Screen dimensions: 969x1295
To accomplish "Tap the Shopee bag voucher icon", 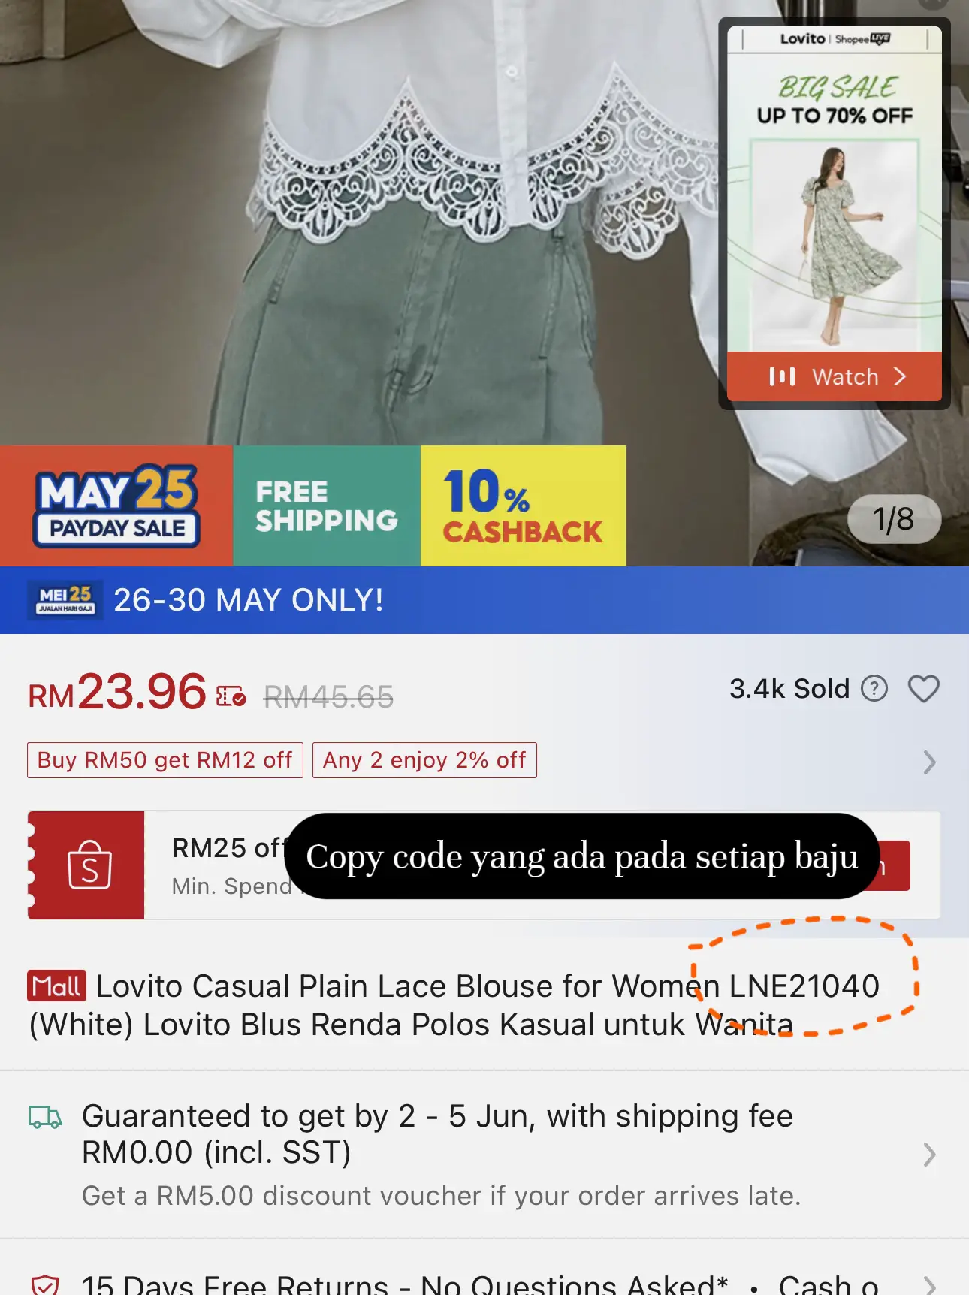I will 89,865.
